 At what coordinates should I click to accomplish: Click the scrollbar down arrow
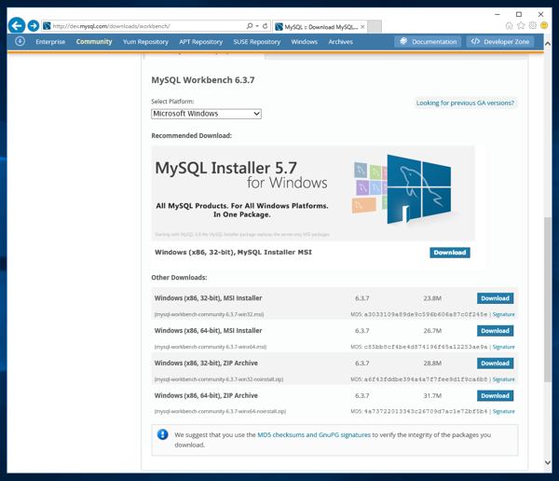tap(548, 462)
